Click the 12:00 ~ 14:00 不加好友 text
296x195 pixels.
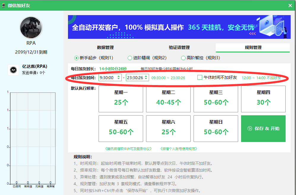click(261, 78)
